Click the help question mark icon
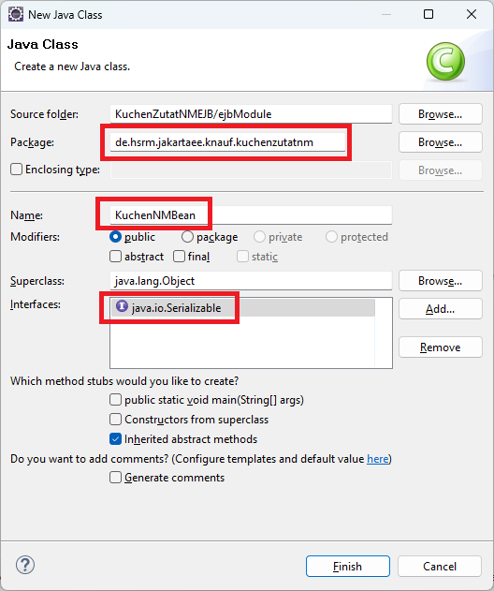494x591 pixels. point(25,565)
